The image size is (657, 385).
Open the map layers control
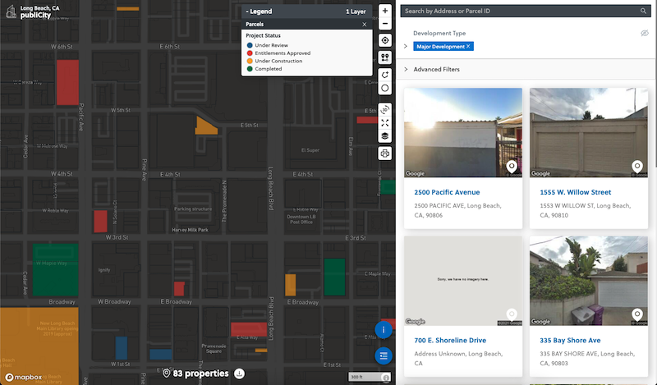(384, 135)
